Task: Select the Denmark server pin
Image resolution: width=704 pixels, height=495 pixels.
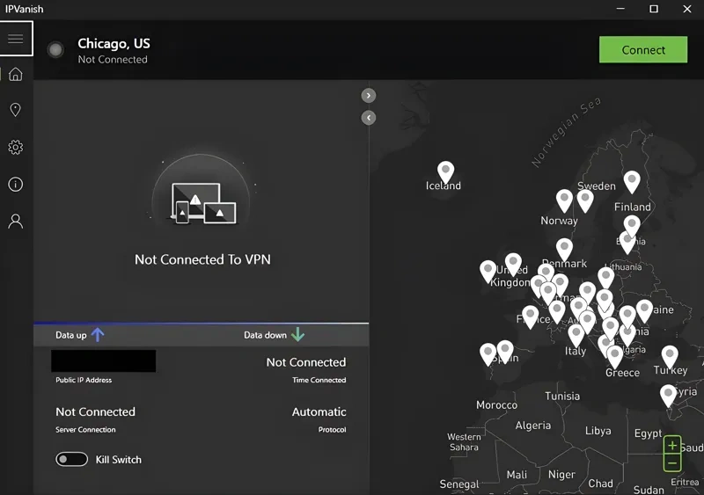Action: pos(564,249)
